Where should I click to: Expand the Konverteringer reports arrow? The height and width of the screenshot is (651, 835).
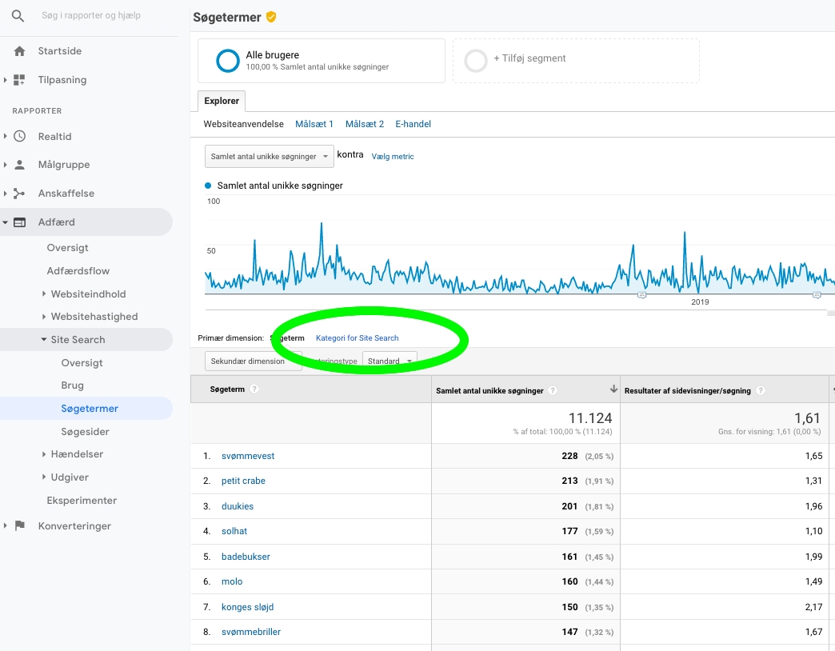[5, 526]
